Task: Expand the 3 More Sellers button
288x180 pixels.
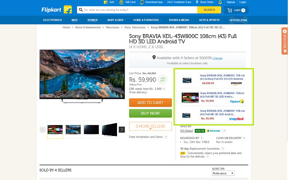Action: (x=150, y=126)
